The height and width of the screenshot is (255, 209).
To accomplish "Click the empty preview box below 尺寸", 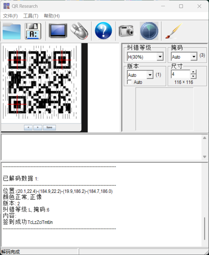I will point(165,109).
